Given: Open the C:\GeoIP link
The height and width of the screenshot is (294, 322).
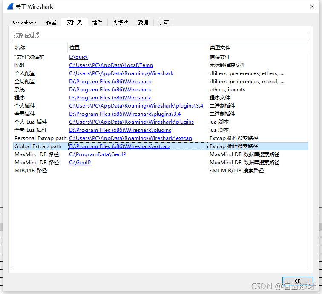Looking at the screenshot, I should click(80, 162).
